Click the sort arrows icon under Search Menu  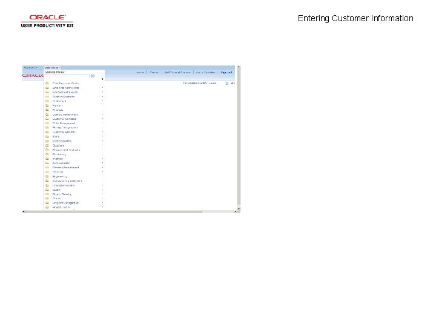coord(102,79)
